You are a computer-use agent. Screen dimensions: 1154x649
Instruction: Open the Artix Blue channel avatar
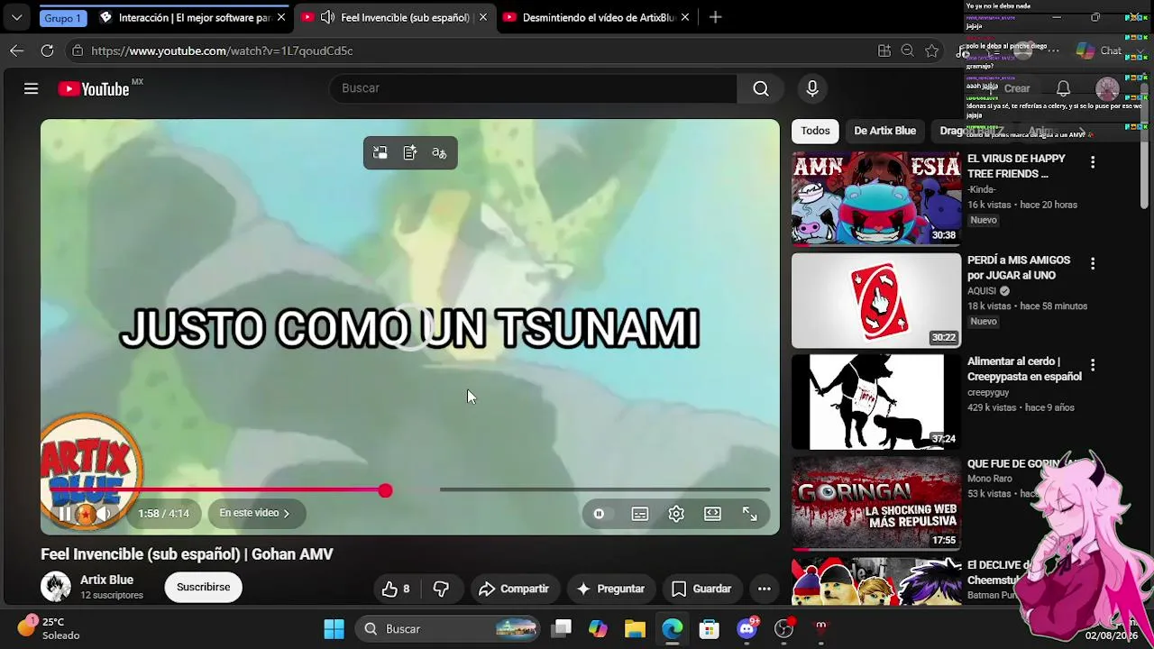pos(56,587)
